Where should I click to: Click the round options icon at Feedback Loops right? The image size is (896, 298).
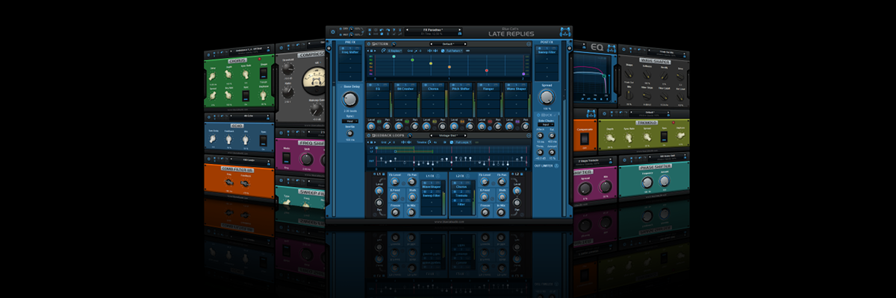click(529, 136)
